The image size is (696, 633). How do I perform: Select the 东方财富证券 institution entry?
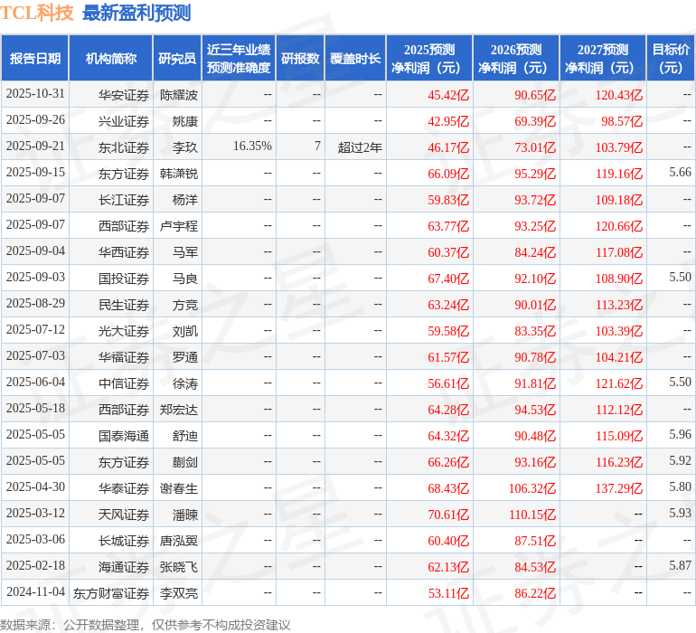[110, 593]
